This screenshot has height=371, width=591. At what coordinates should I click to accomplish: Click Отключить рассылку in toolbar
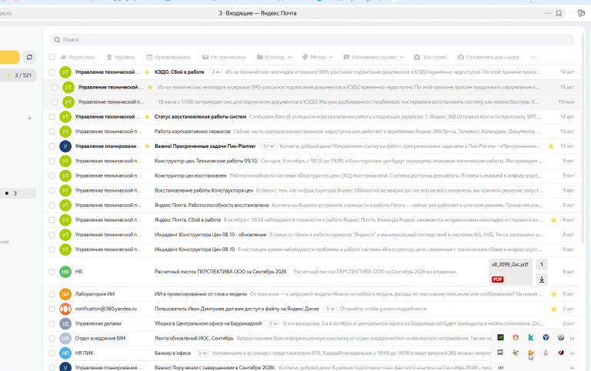[488, 57]
